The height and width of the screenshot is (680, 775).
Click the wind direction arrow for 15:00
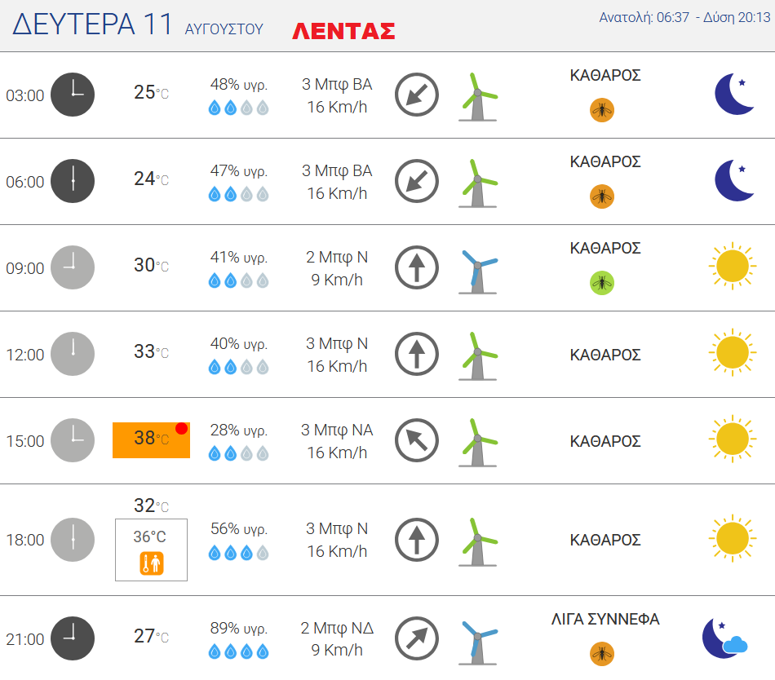[x=417, y=440]
